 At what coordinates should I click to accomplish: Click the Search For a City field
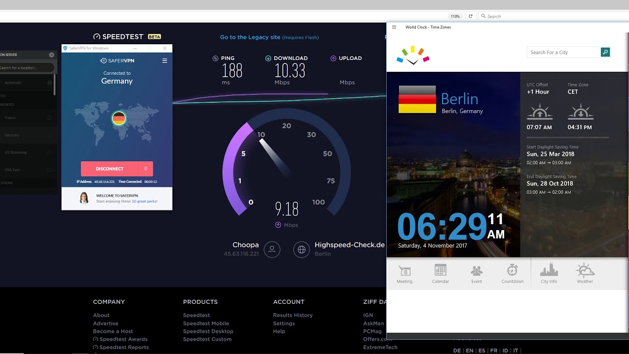[564, 52]
